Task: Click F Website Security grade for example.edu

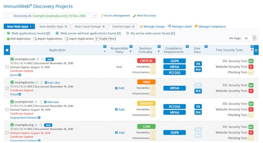Action: (x=251, y=91)
